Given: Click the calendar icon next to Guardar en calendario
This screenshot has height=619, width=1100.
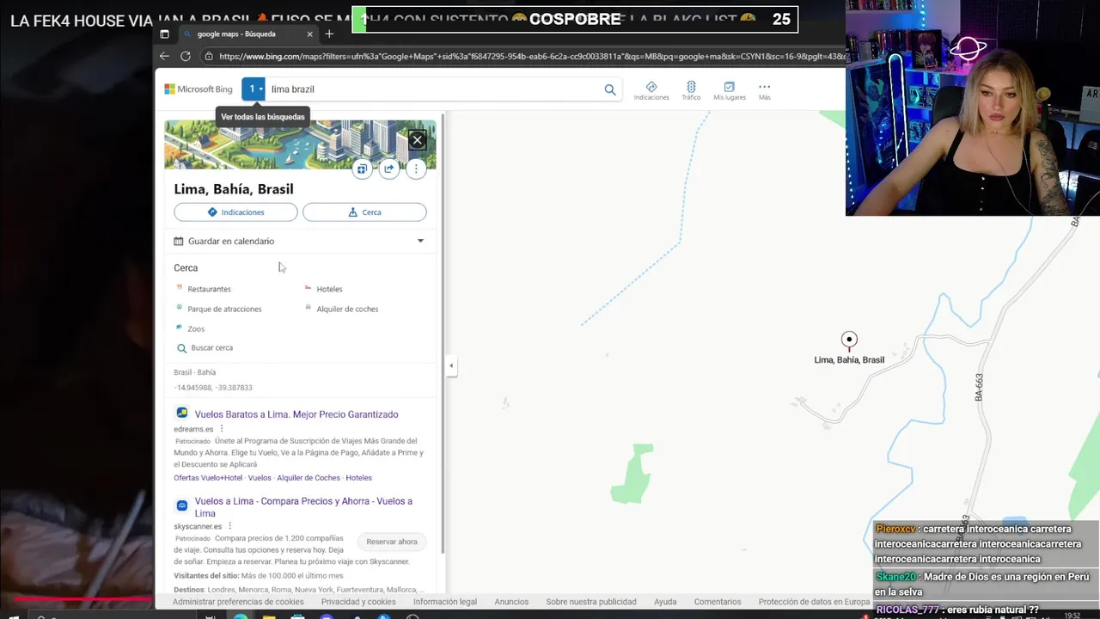Looking at the screenshot, I should point(179,241).
